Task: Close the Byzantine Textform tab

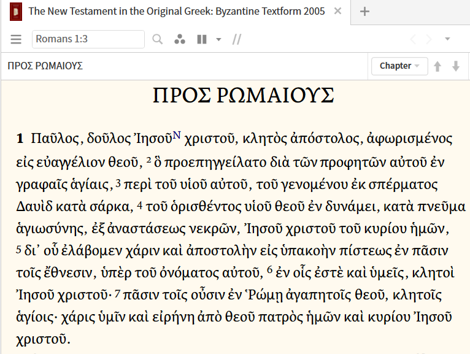Action: (x=338, y=11)
